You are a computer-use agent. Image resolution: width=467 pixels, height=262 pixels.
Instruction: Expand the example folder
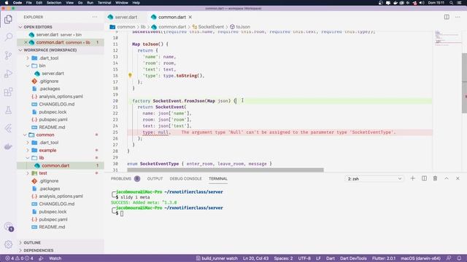coord(28,151)
